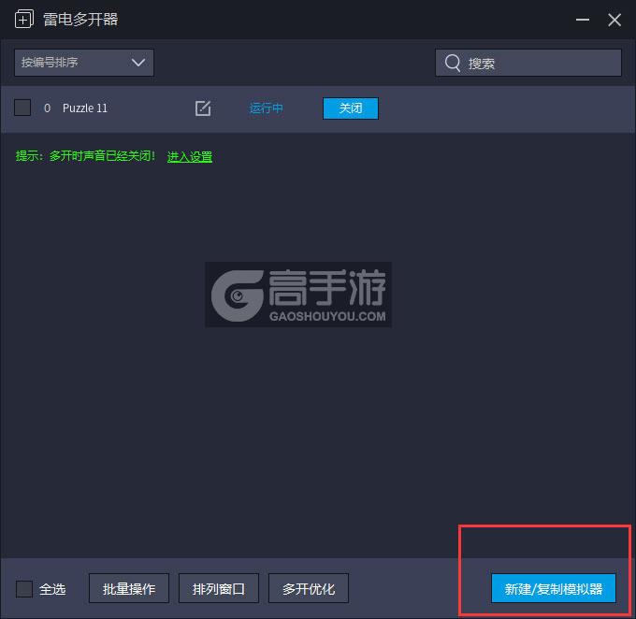636x619 pixels.
Task: Minimize the 雷电多开器 window
Action: tap(583, 20)
